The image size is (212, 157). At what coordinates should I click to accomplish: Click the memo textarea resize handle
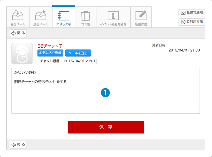(x=198, y=112)
